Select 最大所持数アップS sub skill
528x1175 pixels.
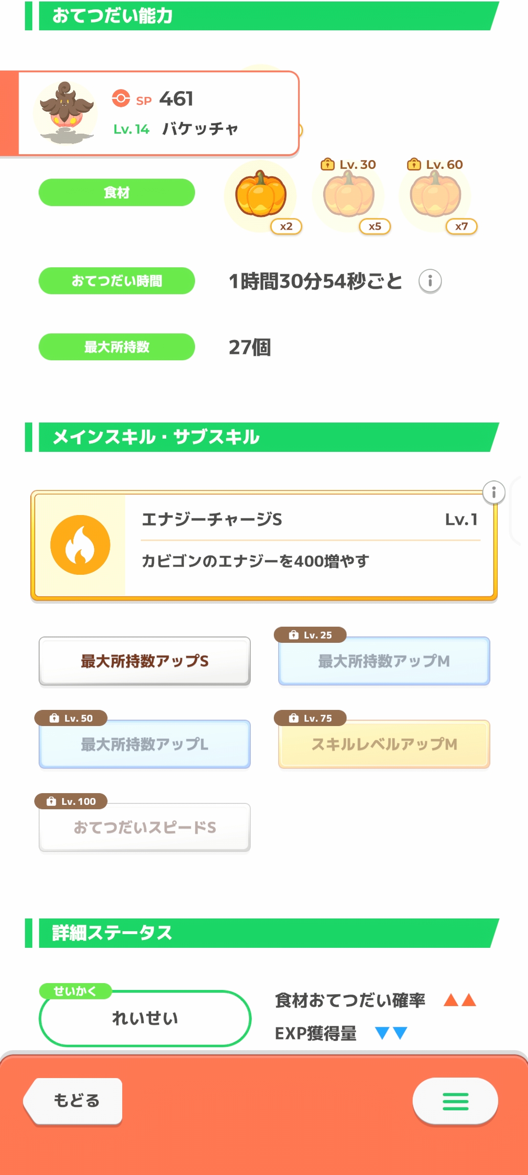tap(145, 661)
